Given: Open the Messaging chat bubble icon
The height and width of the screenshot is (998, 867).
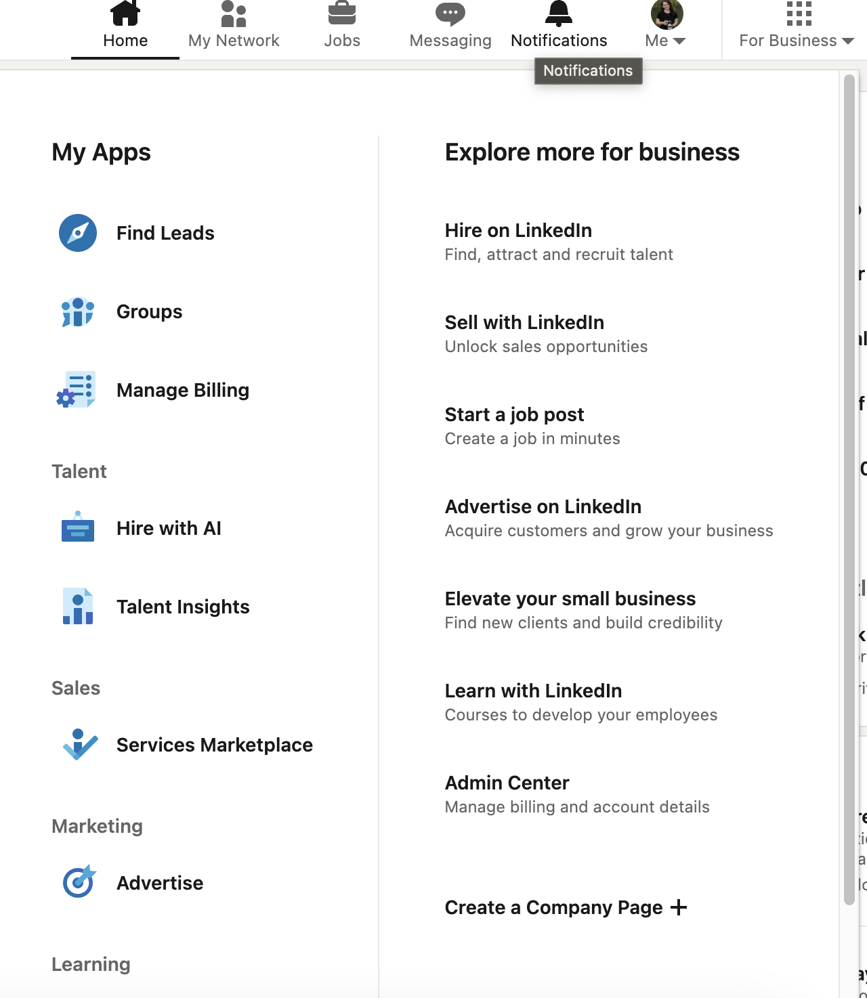Looking at the screenshot, I should click(450, 13).
